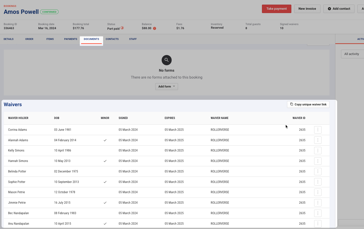This screenshot has height=229, width=364.
Task: Open the Contacts tab
Action: [112, 39]
